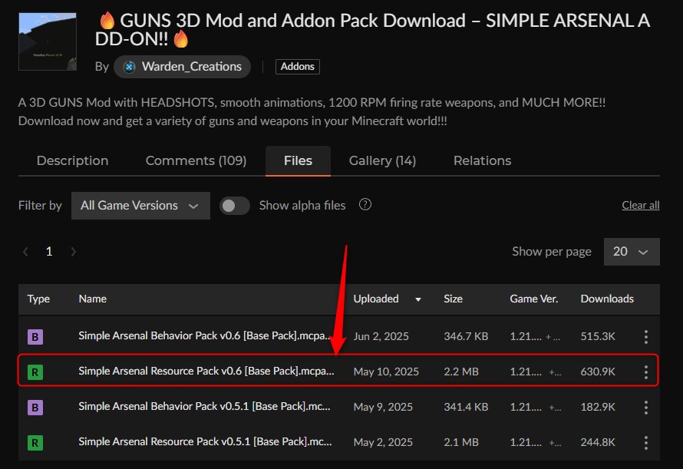Open options menu for Behavior Pack v0.6
Screen dimensions: 683x469
[645, 336]
